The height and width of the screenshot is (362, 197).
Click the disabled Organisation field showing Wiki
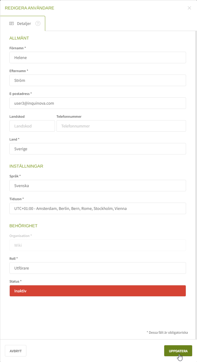pos(97,245)
